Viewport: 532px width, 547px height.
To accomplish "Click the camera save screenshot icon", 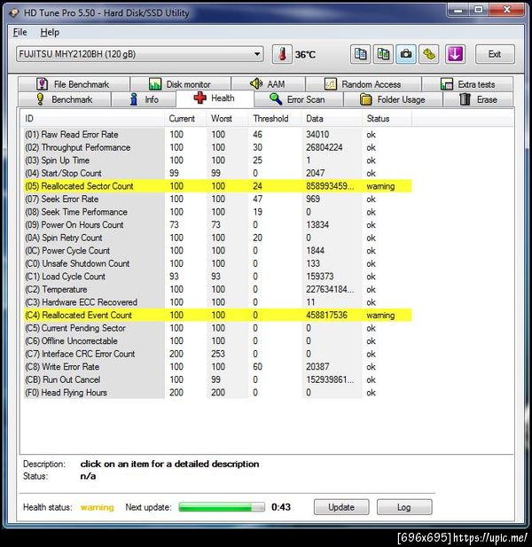I will click(x=406, y=54).
